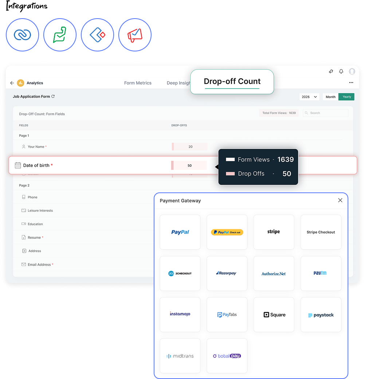Select the blue Zoho CRM circular icon
365x379 pixels.
pos(22,35)
